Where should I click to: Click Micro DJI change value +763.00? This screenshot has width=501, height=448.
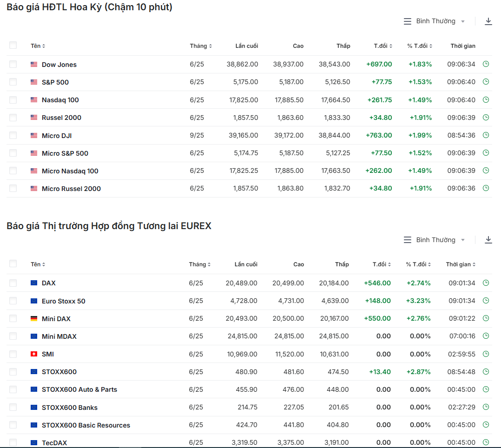(x=379, y=135)
